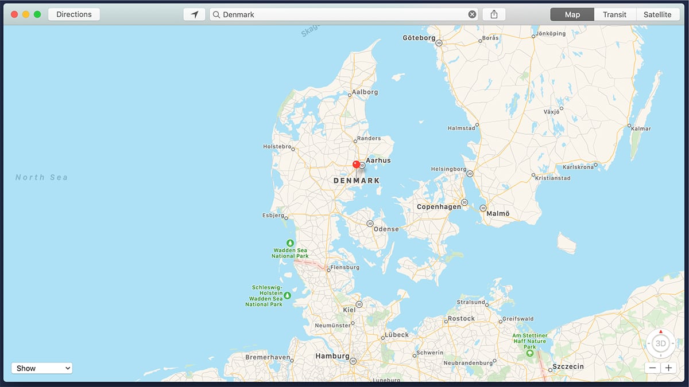Image resolution: width=689 pixels, height=387 pixels.
Task: Select the Halmstad city label
Action: [462, 128]
